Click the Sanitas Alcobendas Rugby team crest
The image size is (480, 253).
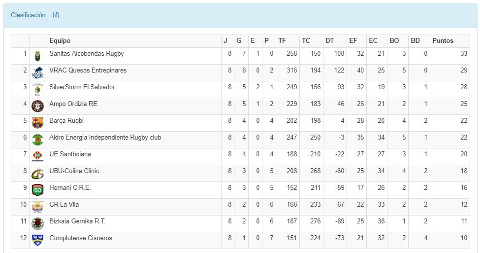tap(38, 56)
